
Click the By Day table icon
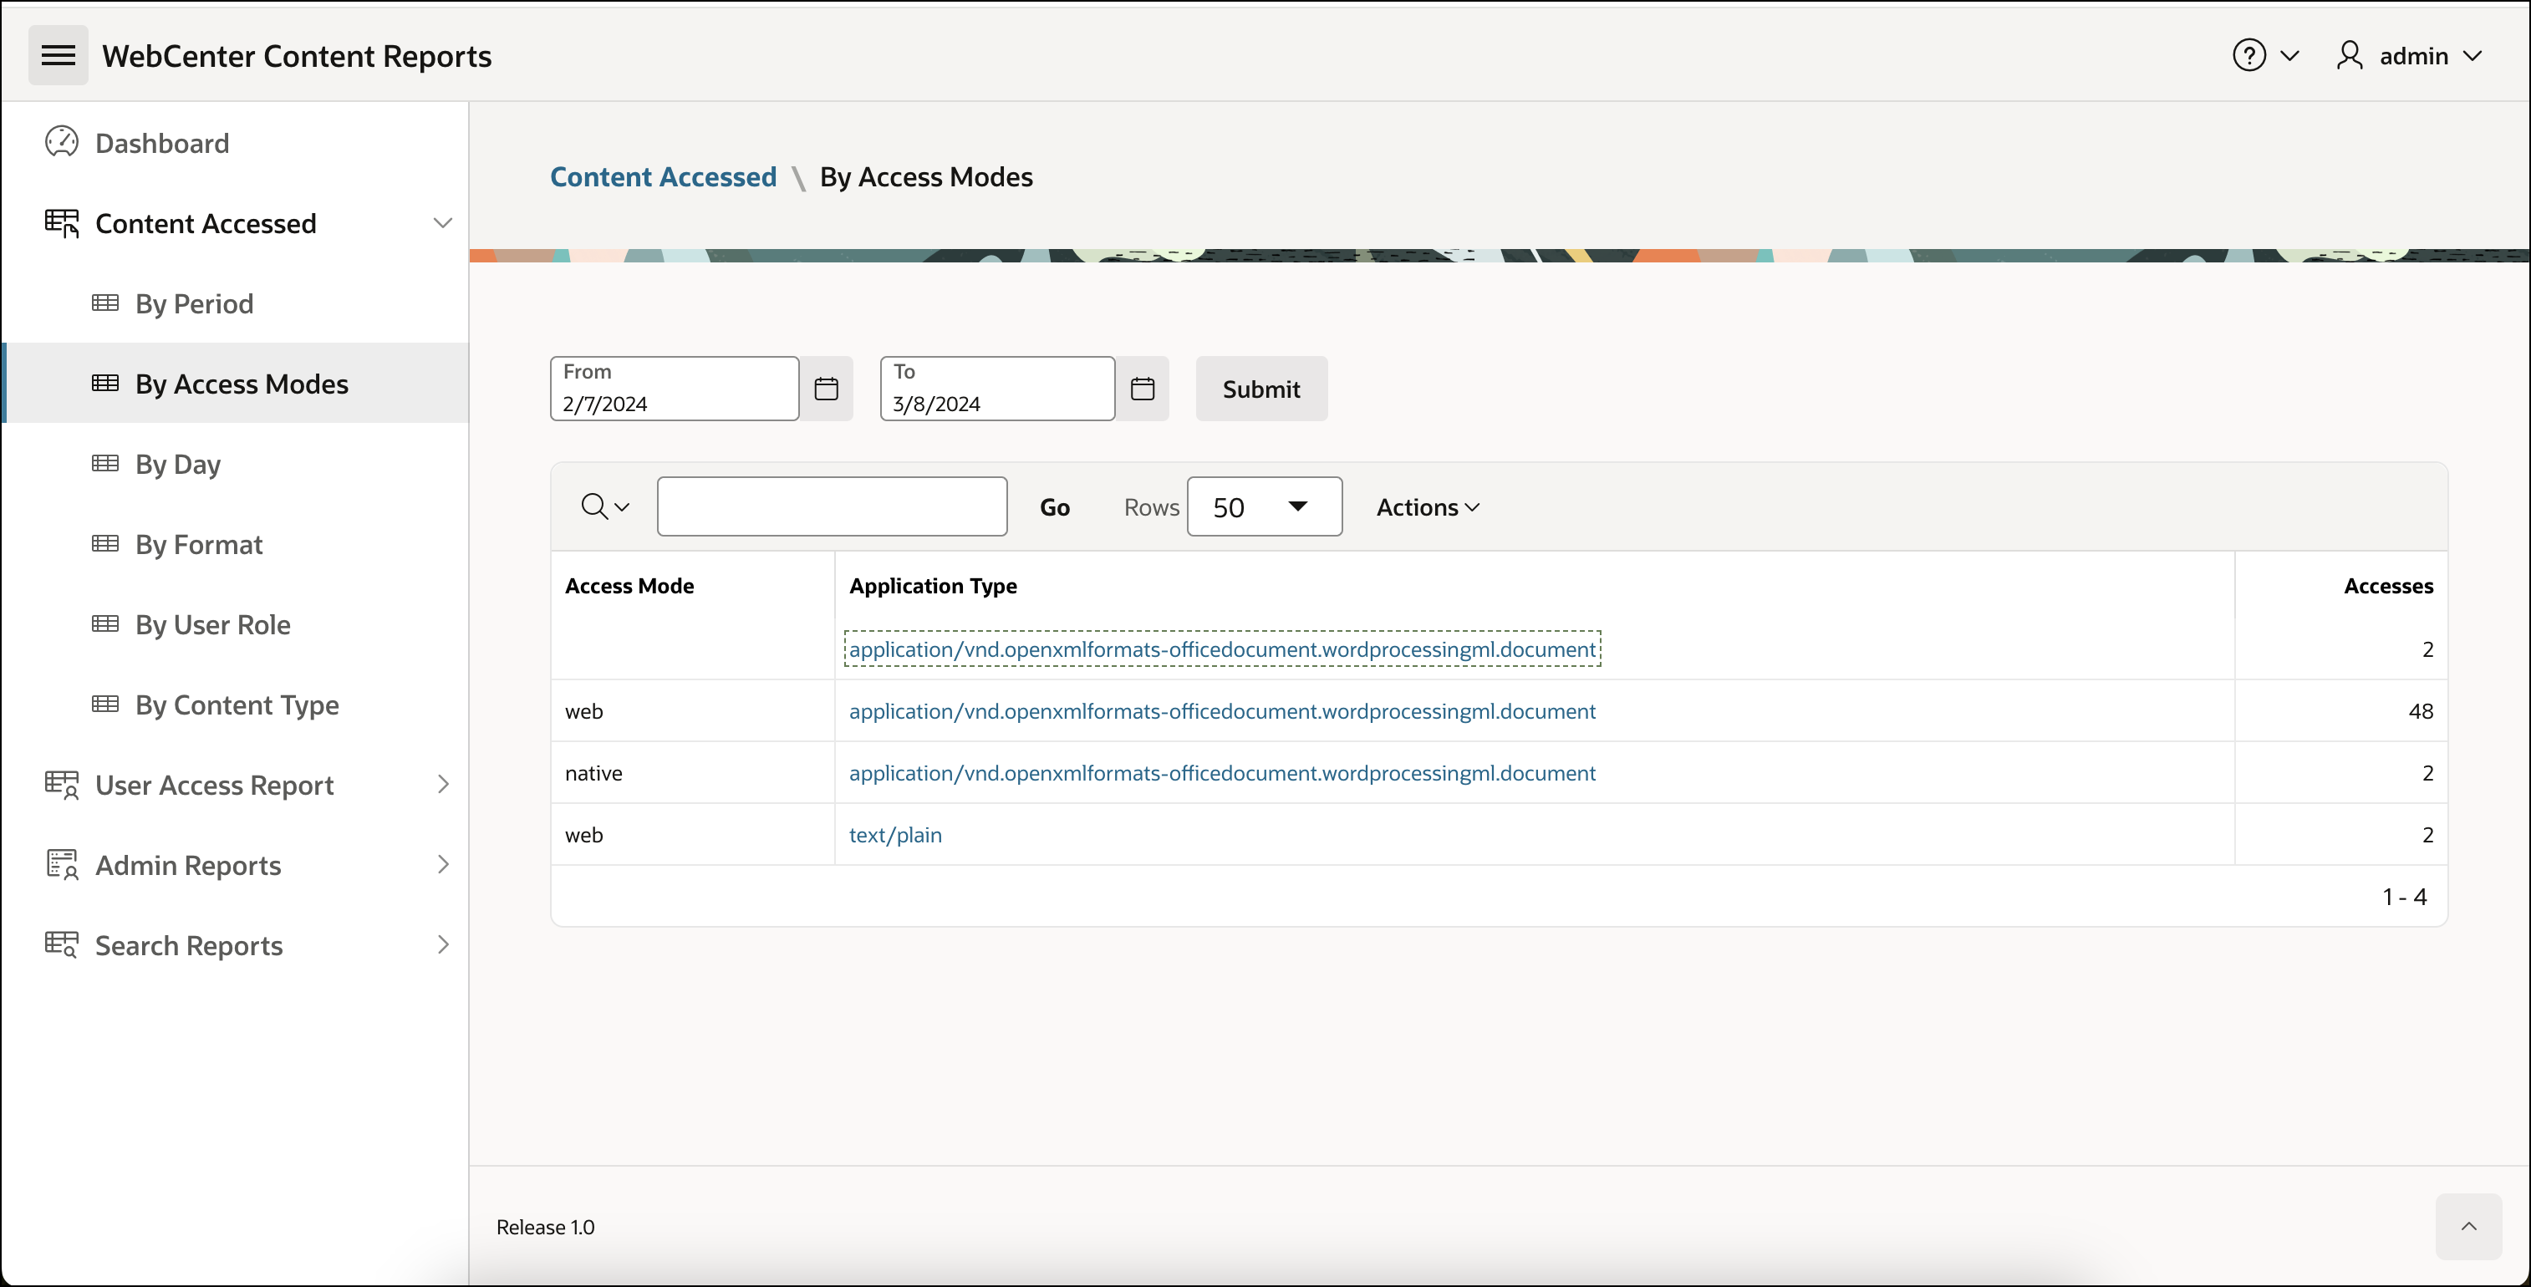(105, 463)
